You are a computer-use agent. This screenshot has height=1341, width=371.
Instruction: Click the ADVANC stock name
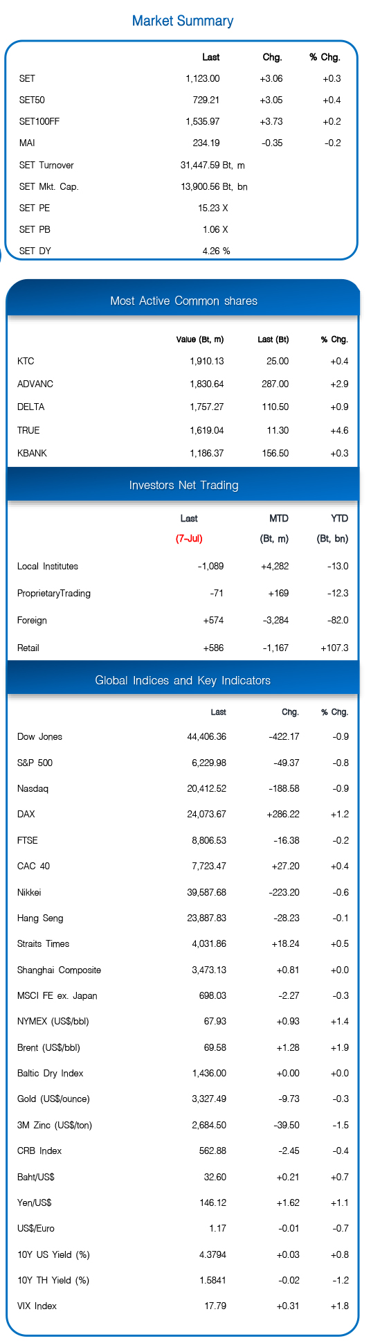click(x=35, y=384)
